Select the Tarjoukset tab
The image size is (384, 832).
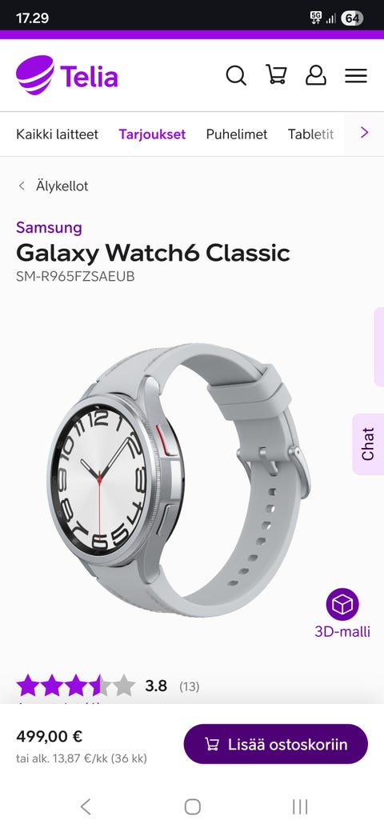(152, 134)
